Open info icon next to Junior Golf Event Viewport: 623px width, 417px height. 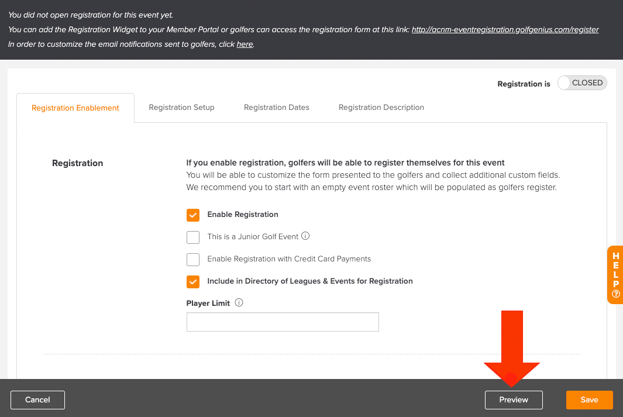click(x=305, y=236)
